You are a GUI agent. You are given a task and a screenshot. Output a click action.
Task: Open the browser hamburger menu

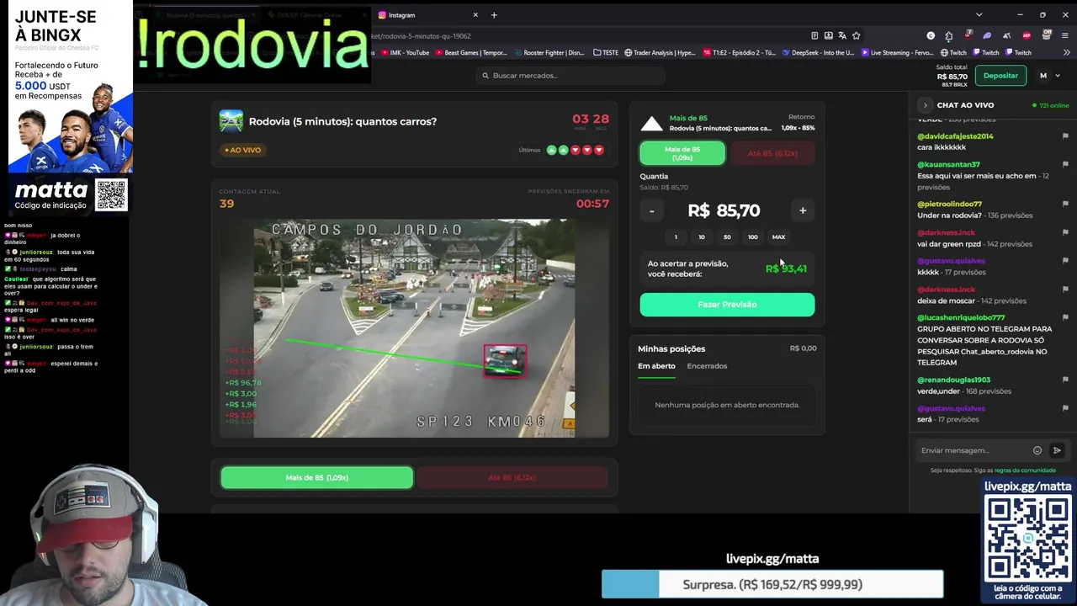(1065, 36)
